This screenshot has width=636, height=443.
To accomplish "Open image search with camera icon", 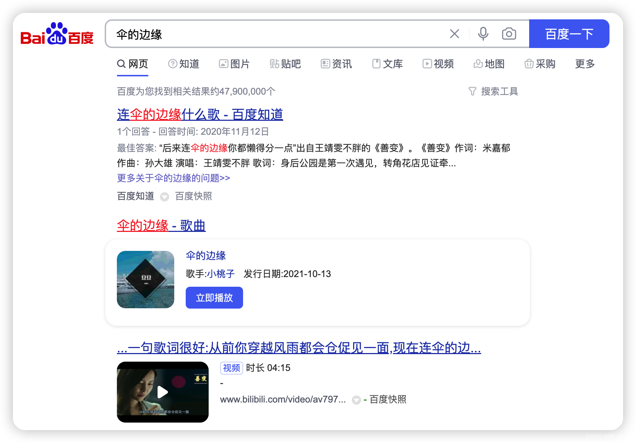I will [x=509, y=33].
